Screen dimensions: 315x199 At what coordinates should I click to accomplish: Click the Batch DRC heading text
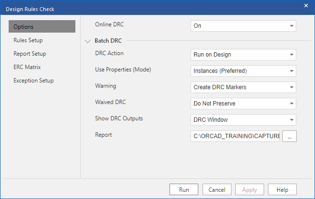108,41
